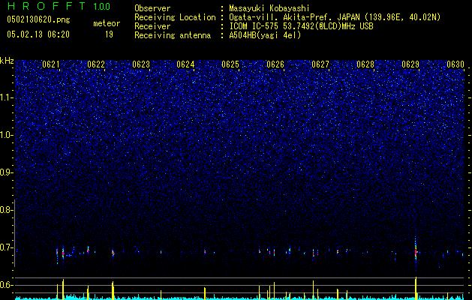Click the 0623 time marker
The image size is (472, 300).
point(141,64)
